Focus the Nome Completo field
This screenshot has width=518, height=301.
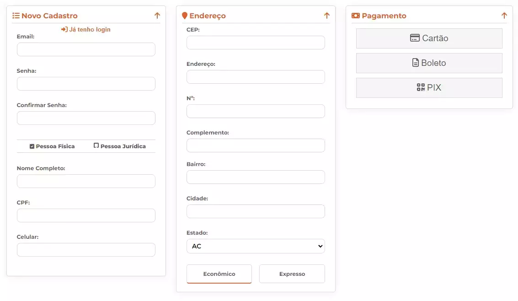[x=86, y=181]
